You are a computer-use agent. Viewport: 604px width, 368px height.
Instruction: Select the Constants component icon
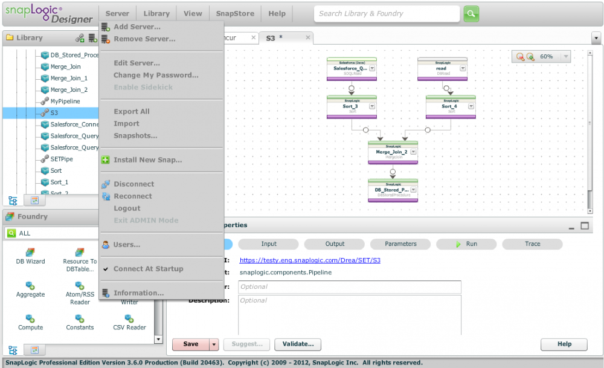(x=80, y=318)
